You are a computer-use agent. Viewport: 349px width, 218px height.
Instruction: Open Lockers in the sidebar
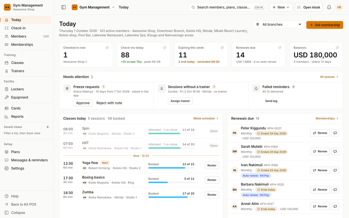(27, 89)
